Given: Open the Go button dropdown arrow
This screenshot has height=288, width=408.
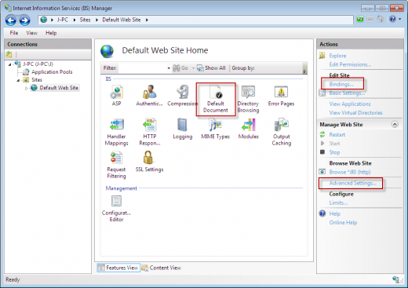Looking at the screenshot, I should 193,68.
